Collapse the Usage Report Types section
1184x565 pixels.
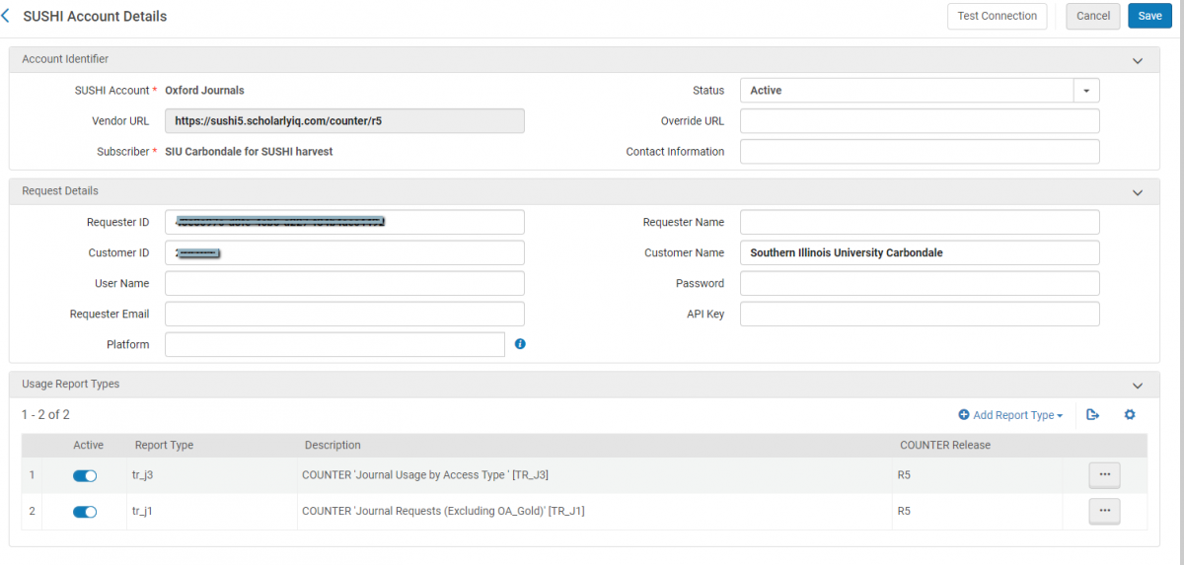(1138, 386)
